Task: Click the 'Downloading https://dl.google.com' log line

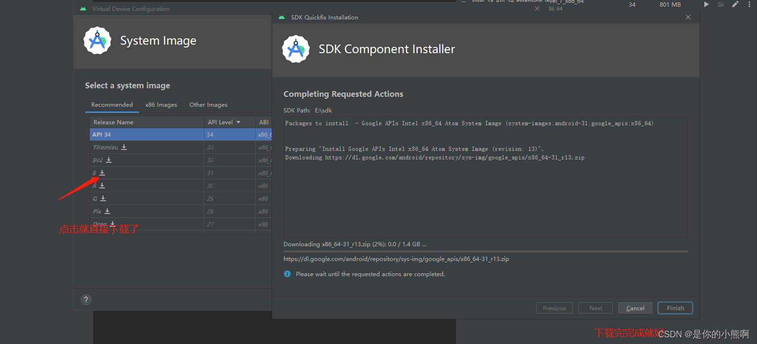Action: coord(435,158)
